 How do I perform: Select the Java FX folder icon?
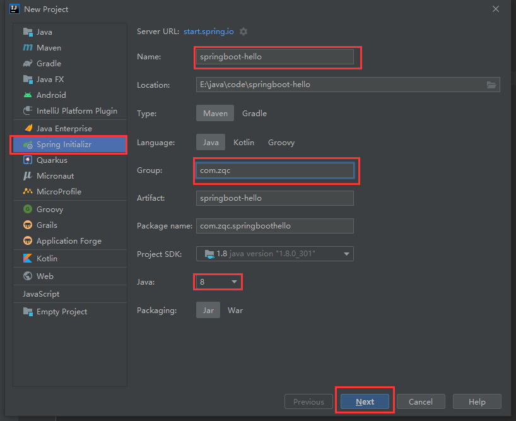[28, 80]
